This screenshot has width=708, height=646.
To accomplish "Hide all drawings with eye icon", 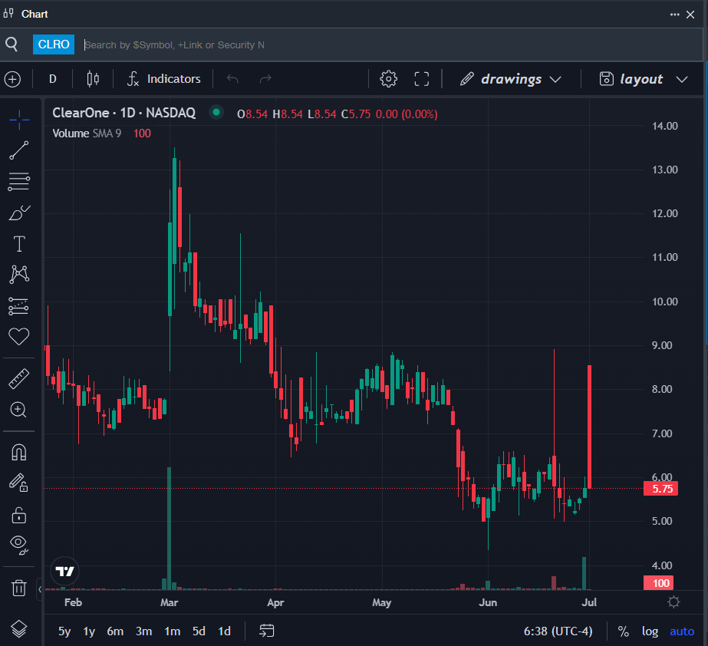I will click(19, 545).
